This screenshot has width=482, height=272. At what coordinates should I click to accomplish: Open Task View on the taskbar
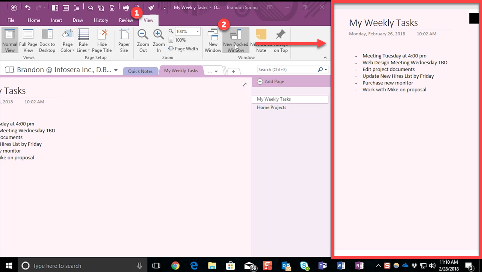[x=156, y=266]
